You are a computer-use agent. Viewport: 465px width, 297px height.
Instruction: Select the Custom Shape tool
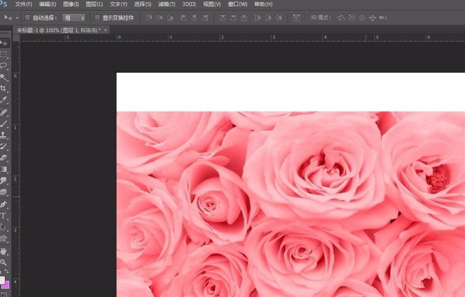pyautogui.click(x=3, y=238)
